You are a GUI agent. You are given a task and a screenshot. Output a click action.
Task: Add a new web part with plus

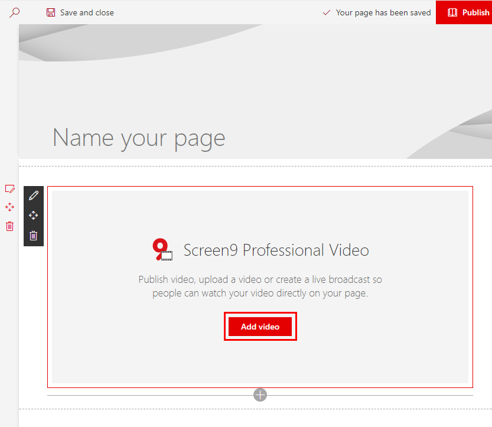coord(260,395)
